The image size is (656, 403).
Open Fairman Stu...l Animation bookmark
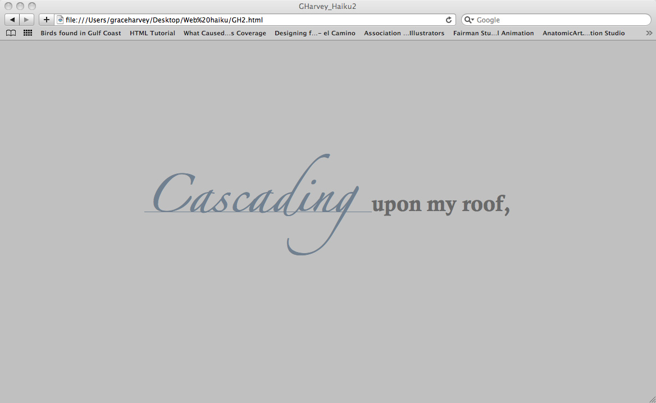click(494, 33)
